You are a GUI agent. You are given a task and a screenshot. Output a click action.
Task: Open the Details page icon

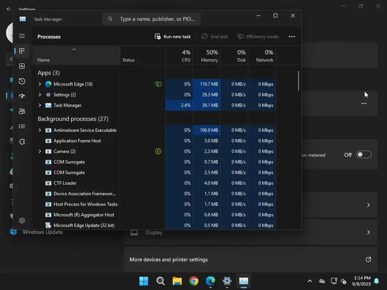pos(22,126)
